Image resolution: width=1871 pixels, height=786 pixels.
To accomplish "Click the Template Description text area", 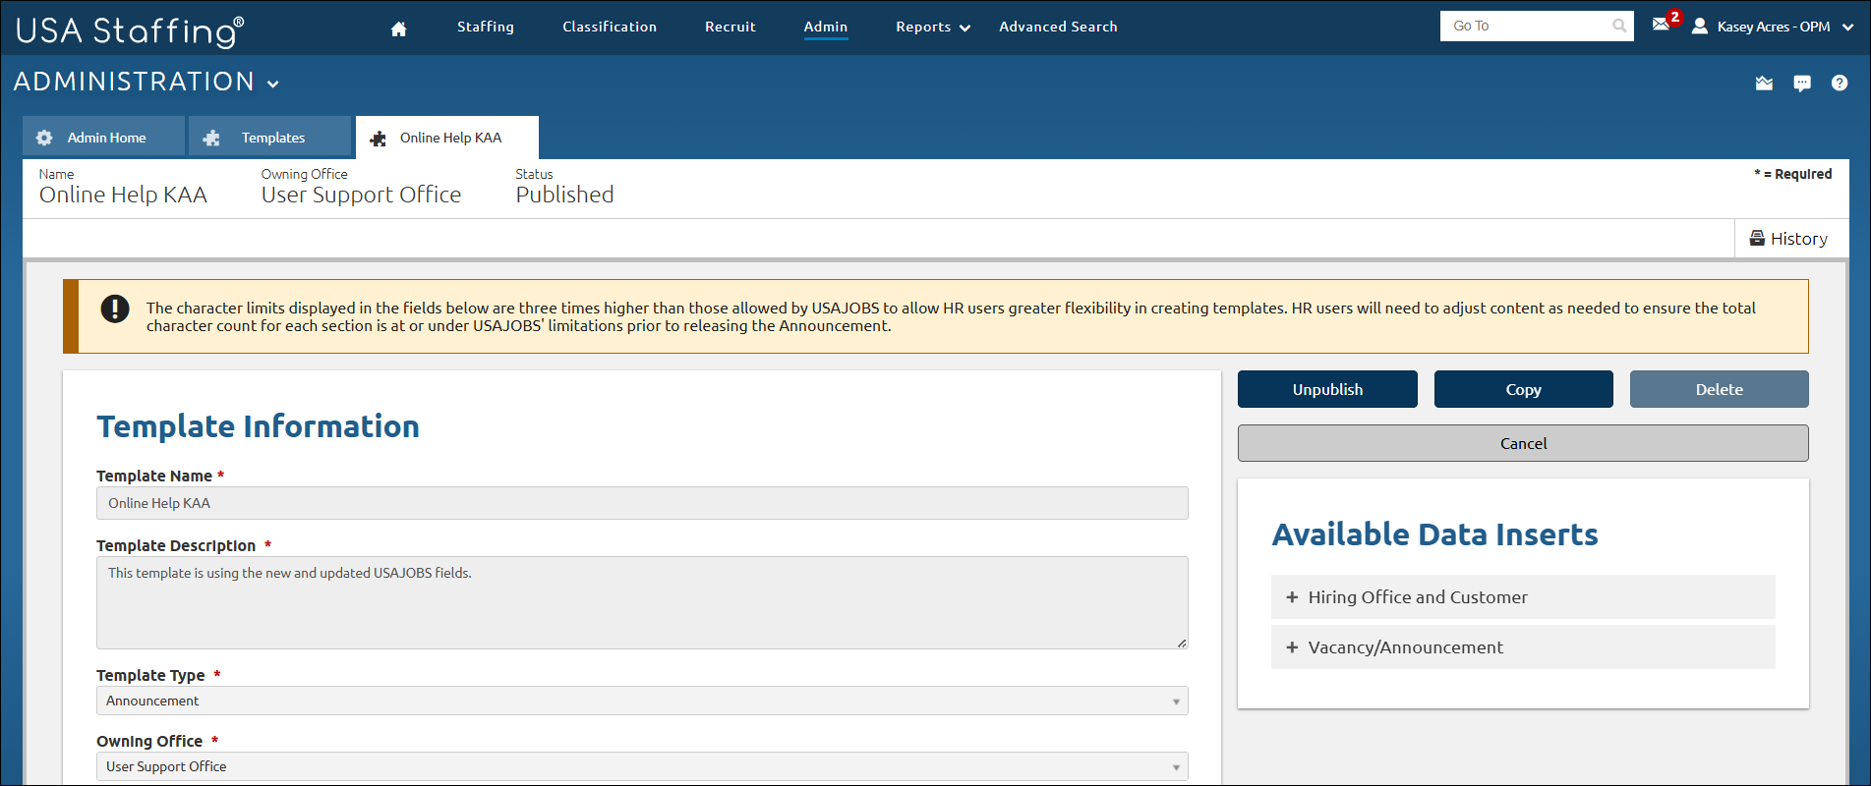I will pyautogui.click(x=642, y=602).
